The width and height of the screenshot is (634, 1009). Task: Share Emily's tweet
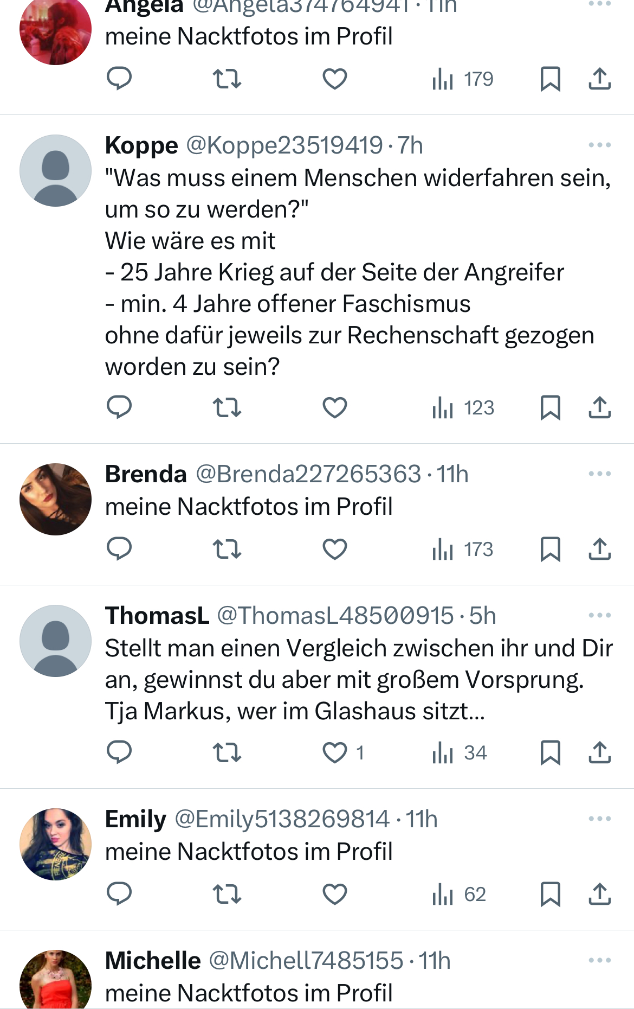pyautogui.click(x=599, y=894)
